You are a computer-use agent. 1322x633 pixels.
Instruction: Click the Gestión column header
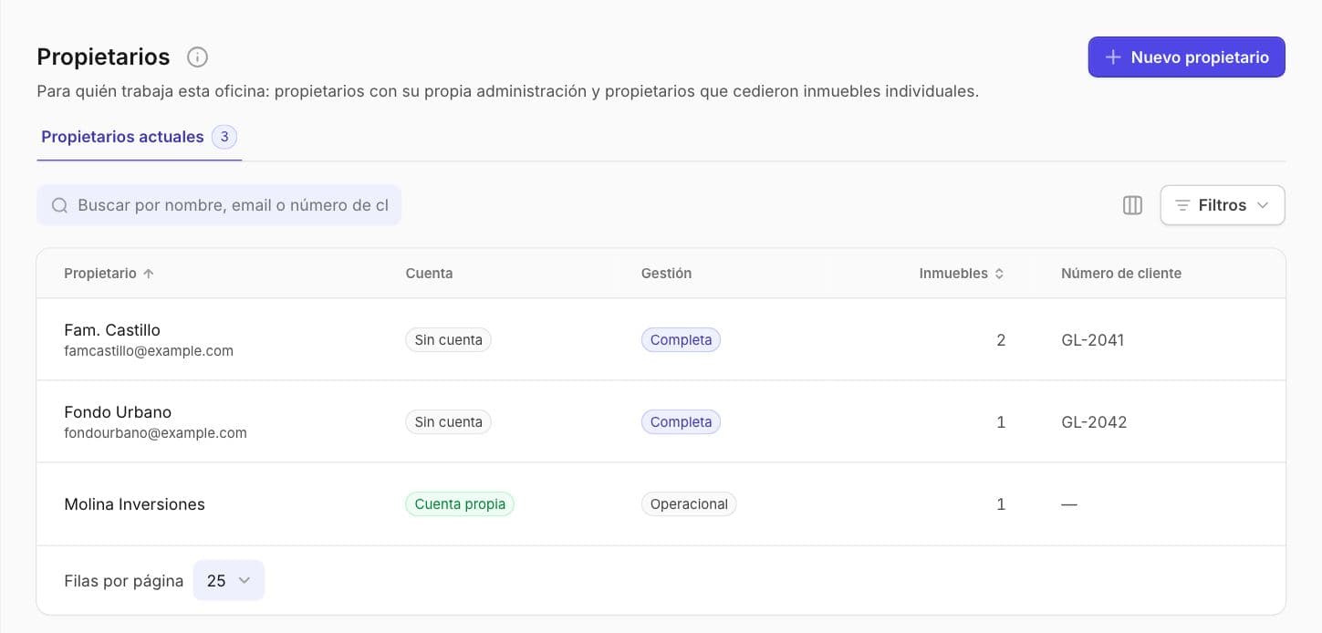click(x=666, y=274)
